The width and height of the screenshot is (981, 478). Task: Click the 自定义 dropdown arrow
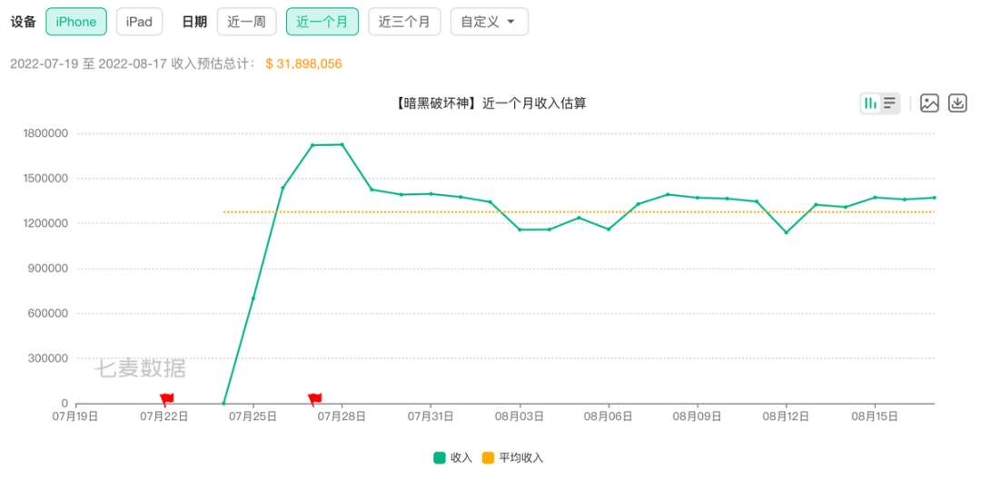click(510, 22)
